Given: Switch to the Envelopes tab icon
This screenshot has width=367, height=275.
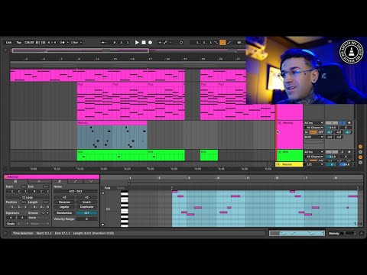Looking at the screenshot, I should 75,181.
